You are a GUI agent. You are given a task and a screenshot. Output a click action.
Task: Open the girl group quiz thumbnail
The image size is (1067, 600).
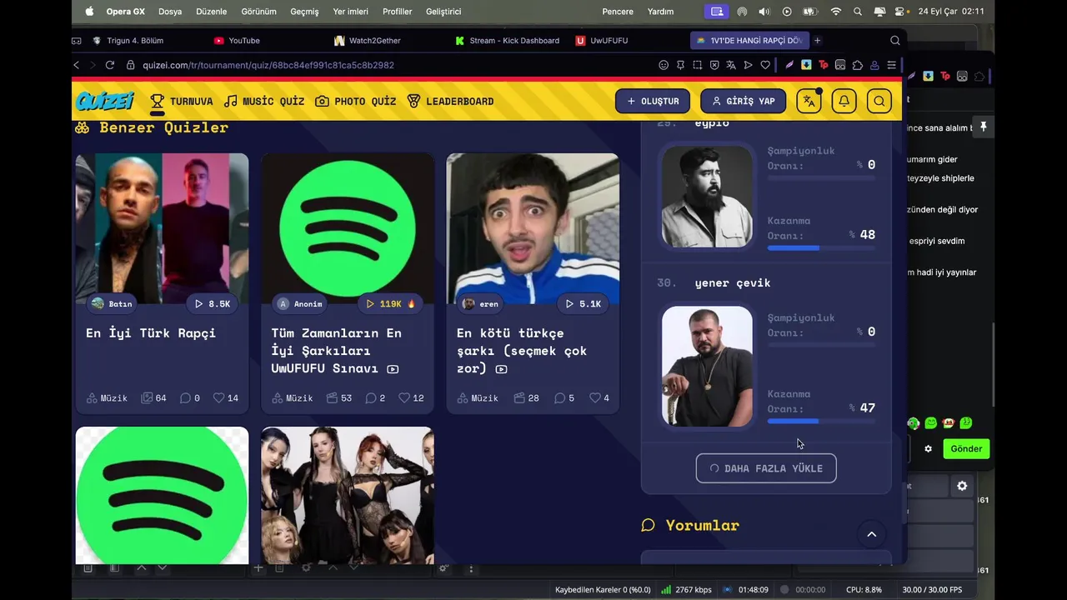[348, 496]
